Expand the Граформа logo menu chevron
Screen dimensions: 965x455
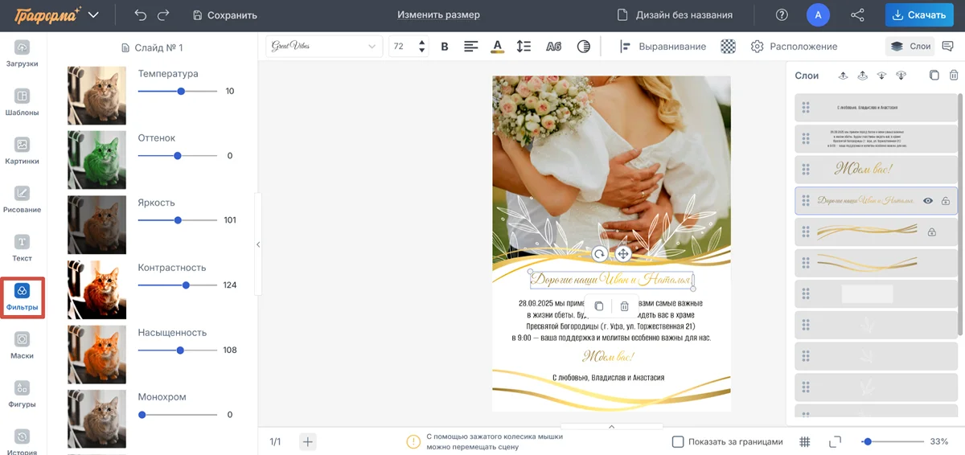pos(94,14)
